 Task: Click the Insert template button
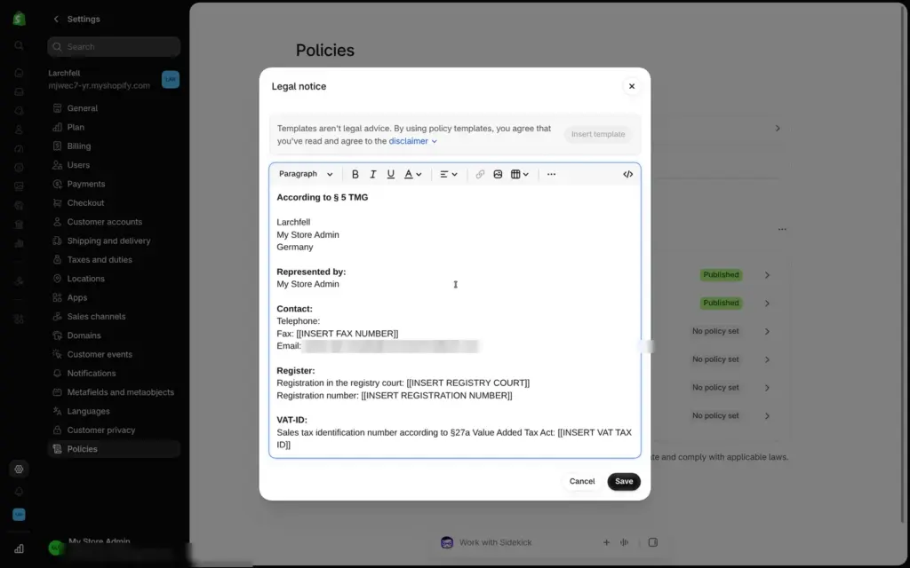point(598,134)
